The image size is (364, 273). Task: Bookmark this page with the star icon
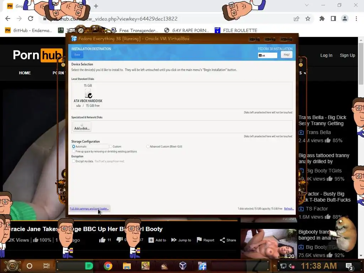coord(308,18)
